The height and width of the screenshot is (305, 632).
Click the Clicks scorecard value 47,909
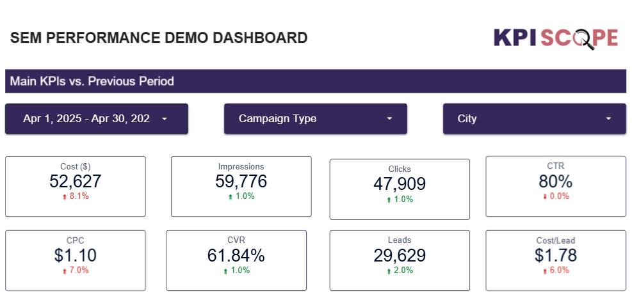pyautogui.click(x=399, y=184)
